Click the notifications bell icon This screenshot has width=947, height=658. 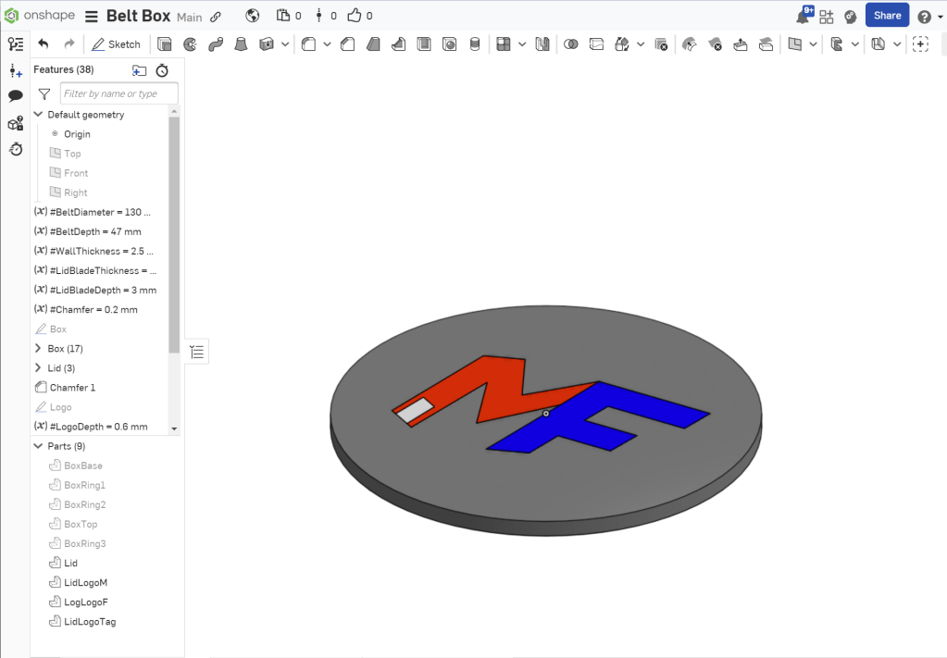point(802,17)
